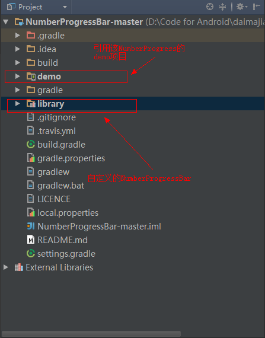
Task: Expand the demo module folder
Action: (x=17, y=76)
